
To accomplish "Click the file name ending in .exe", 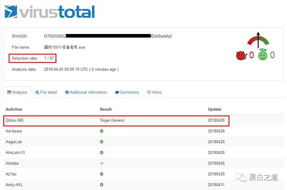I will (x=65, y=47).
